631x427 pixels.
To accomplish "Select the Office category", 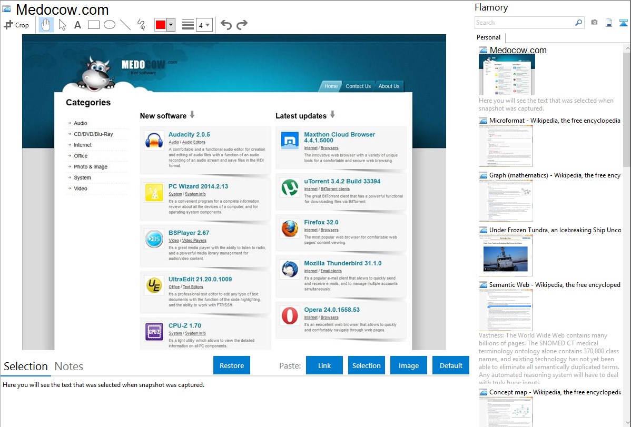I will point(81,156).
